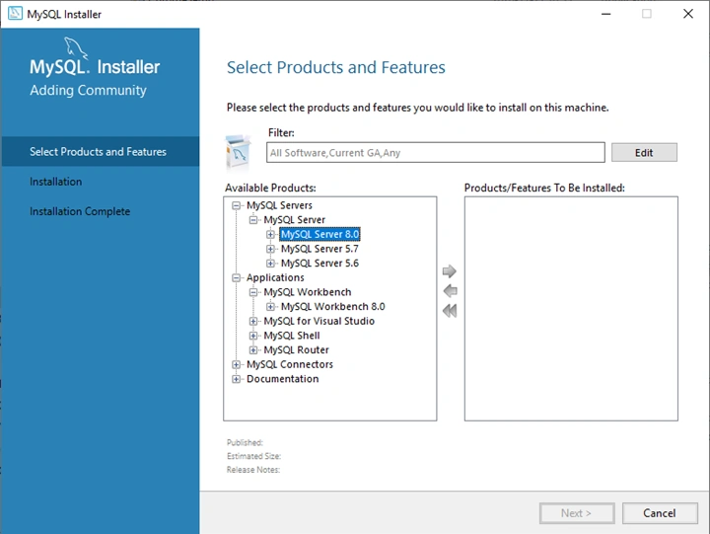Image resolution: width=710 pixels, height=534 pixels.
Task: Select the MySQL Servers category label
Action: pyautogui.click(x=279, y=205)
